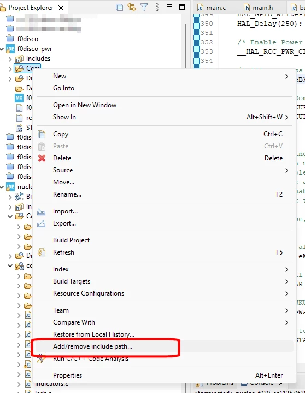Choose Move... menu entry

tap(165, 182)
